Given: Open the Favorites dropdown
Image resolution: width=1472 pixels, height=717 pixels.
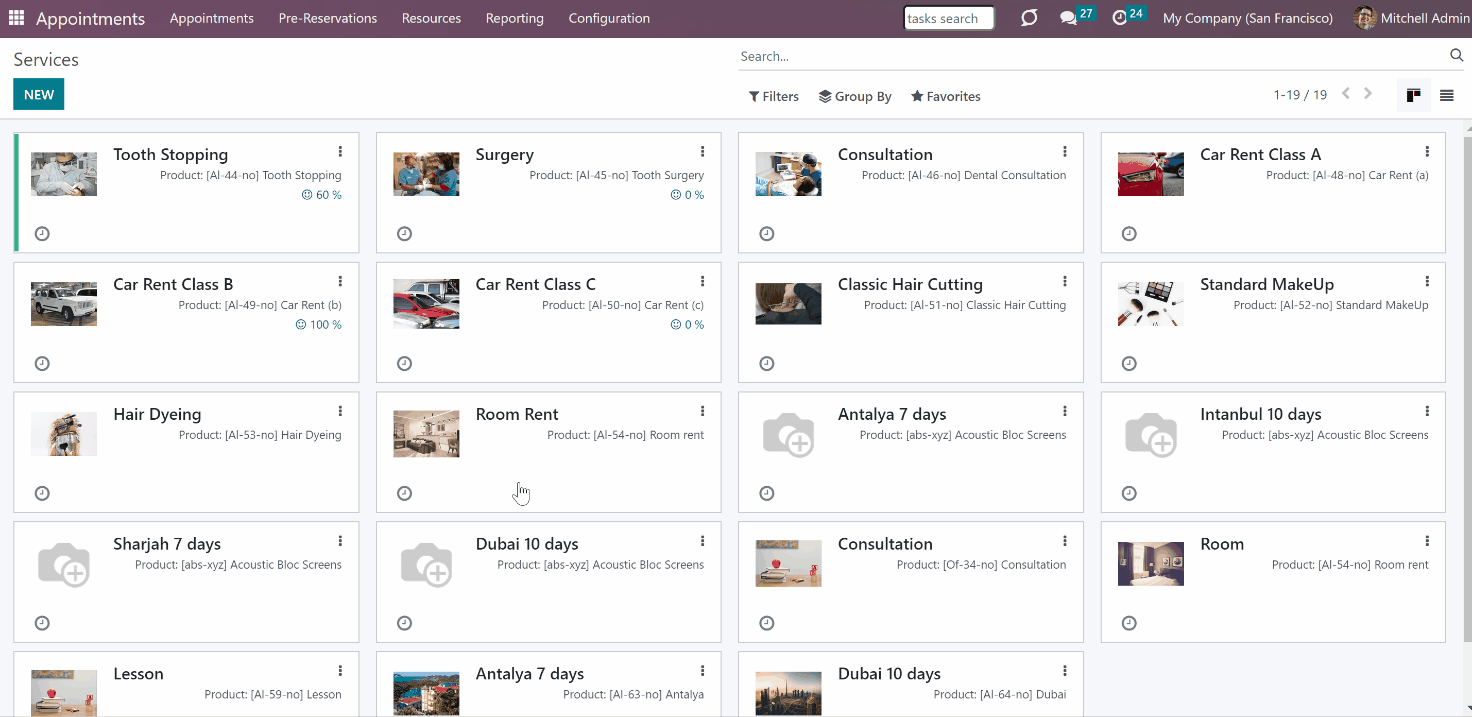Looking at the screenshot, I should point(946,96).
